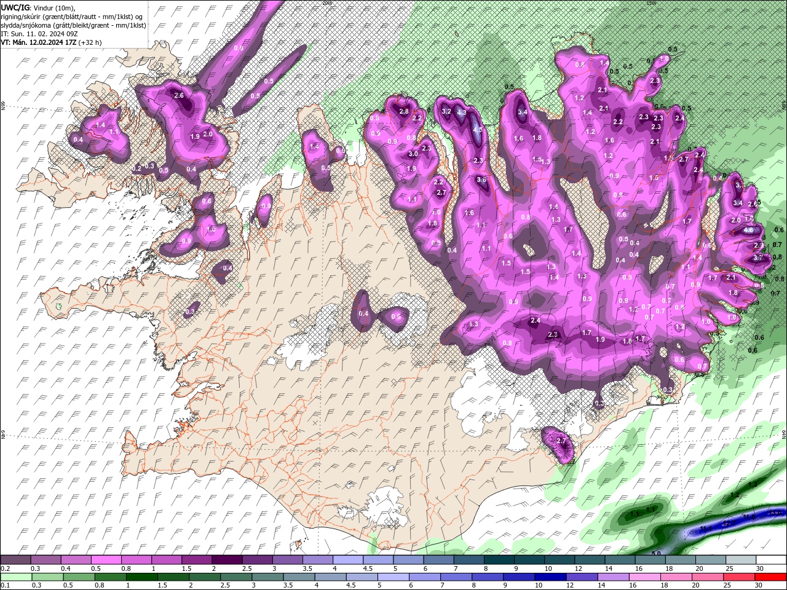Pick the snow legend swatch between 5 and 6
787x590 pixels.
click(408, 560)
